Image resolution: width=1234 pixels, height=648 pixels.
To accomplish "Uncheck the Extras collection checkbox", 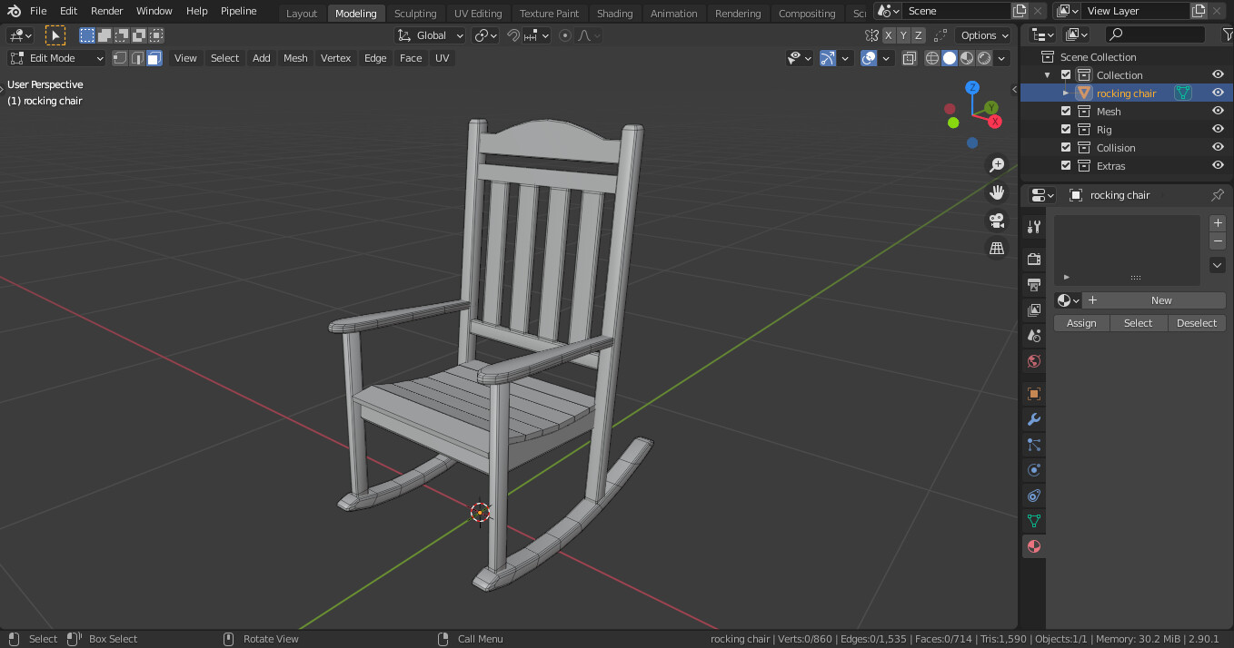I will pyautogui.click(x=1065, y=165).
